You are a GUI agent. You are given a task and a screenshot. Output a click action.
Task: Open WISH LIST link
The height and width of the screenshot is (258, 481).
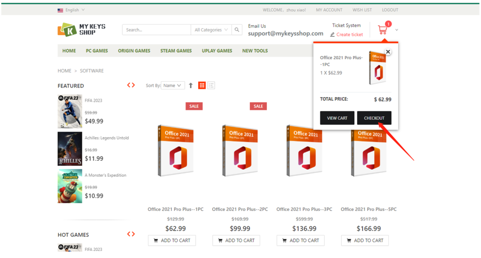click(x=362, y=10)
